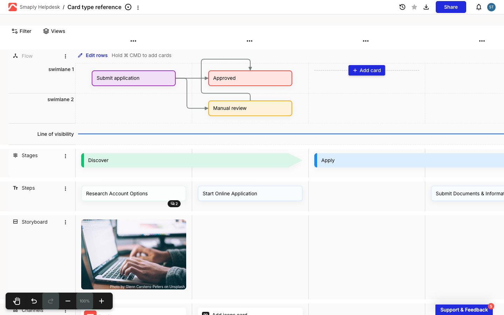Open the ST user avatar menu
504x315 pixels.
click(491, 7)
